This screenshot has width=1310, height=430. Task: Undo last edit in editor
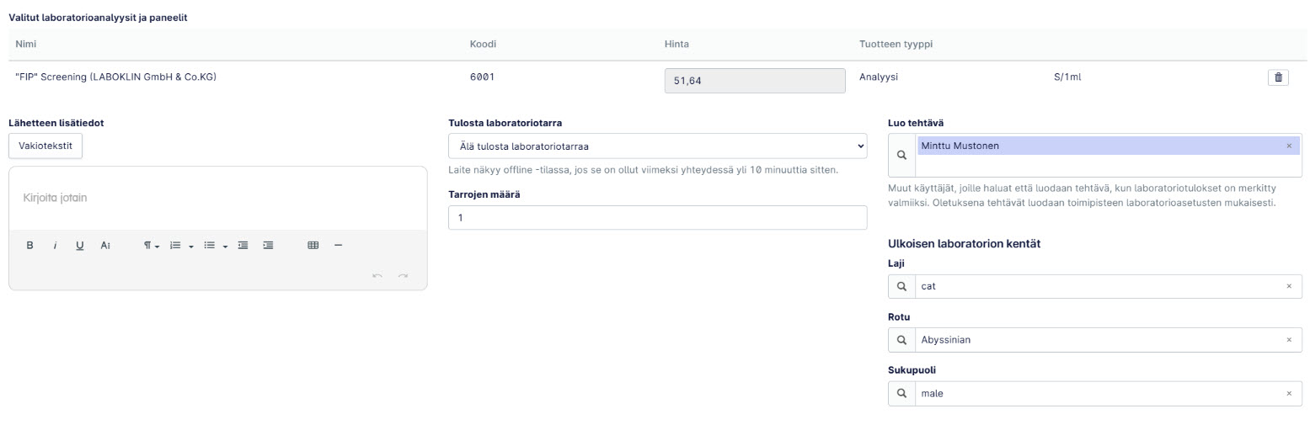[377, 276]
